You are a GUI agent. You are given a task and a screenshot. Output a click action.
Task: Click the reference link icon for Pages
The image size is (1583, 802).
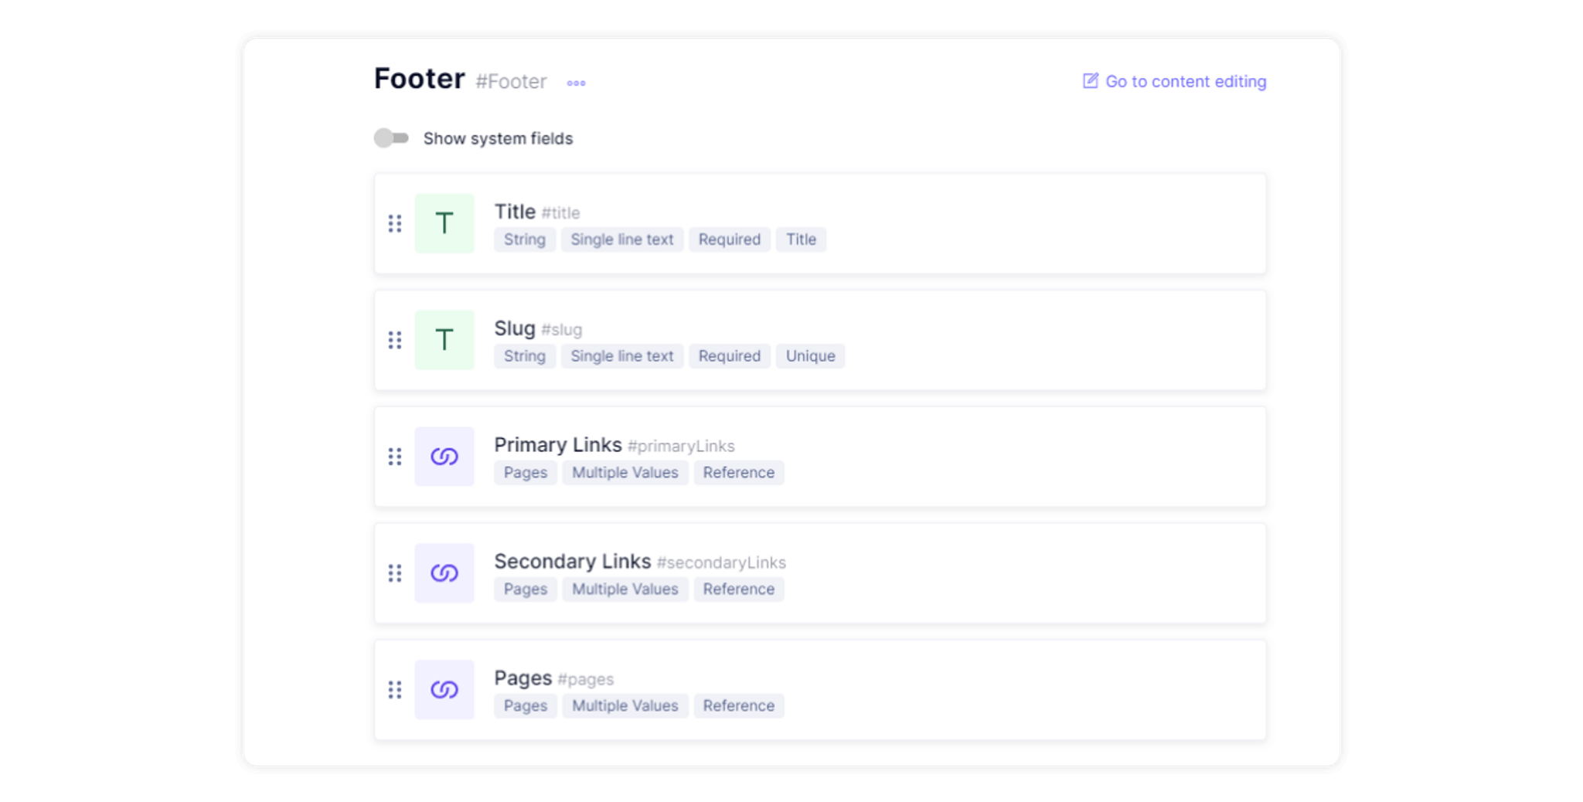pos(444,690)
